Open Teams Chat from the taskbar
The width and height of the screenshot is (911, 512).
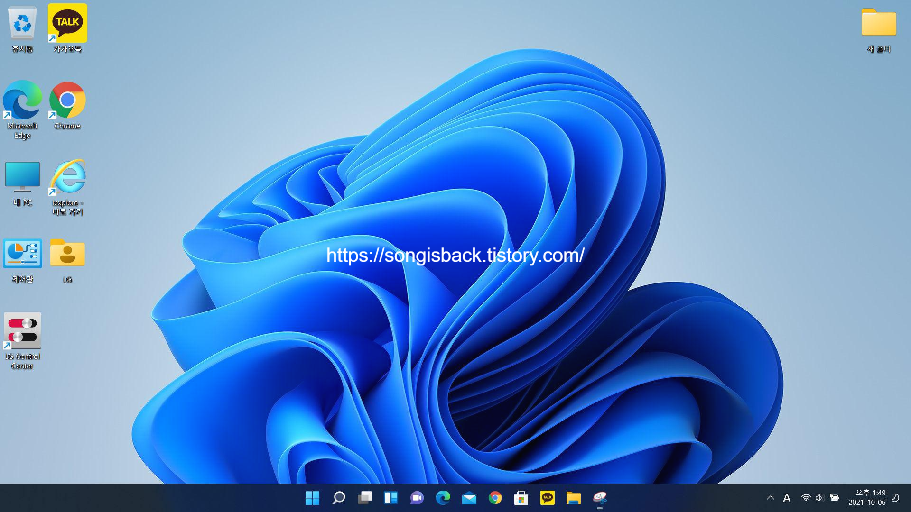pos(417,498)
